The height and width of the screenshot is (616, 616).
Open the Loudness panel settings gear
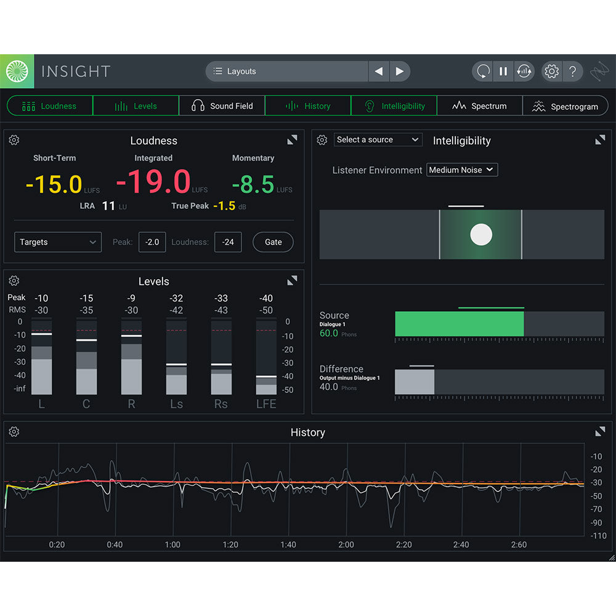(x=14, y=140)
